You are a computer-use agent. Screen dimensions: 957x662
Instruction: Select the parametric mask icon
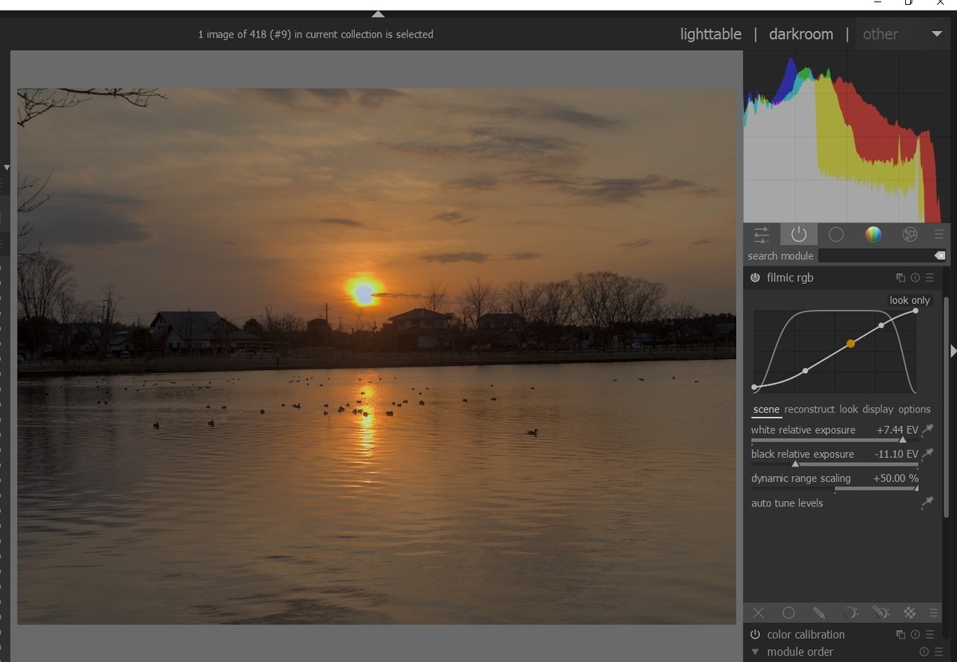click(x=850, y=613)
